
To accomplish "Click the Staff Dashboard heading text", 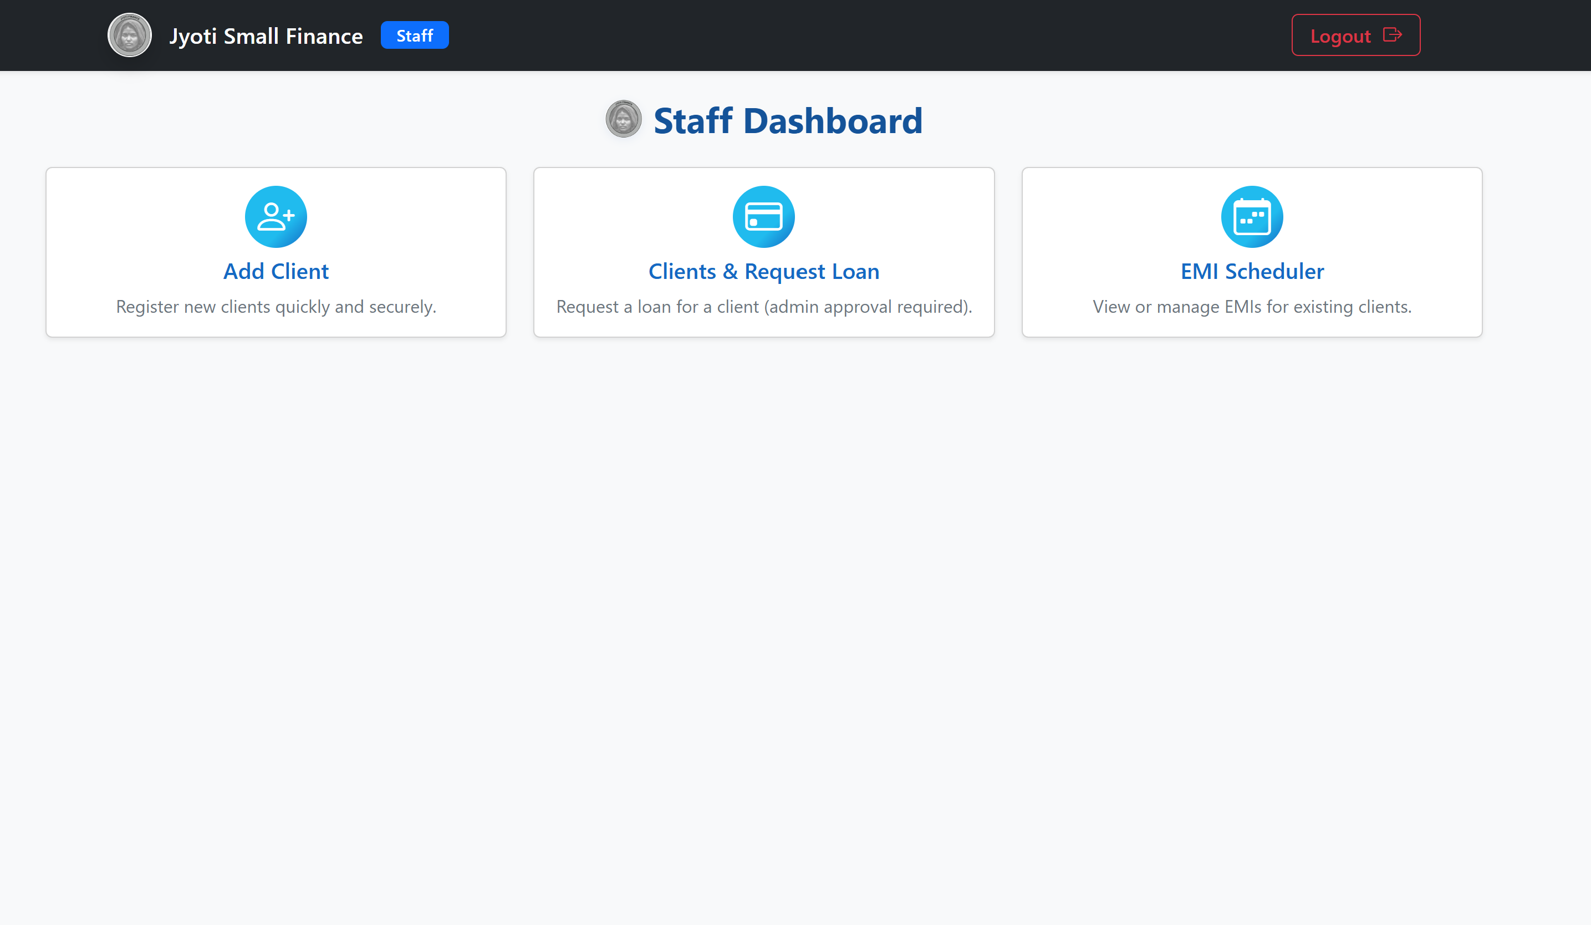I will pos(787,120).
